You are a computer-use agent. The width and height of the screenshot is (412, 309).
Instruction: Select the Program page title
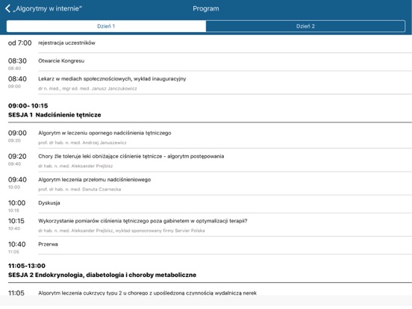[206, 9]
